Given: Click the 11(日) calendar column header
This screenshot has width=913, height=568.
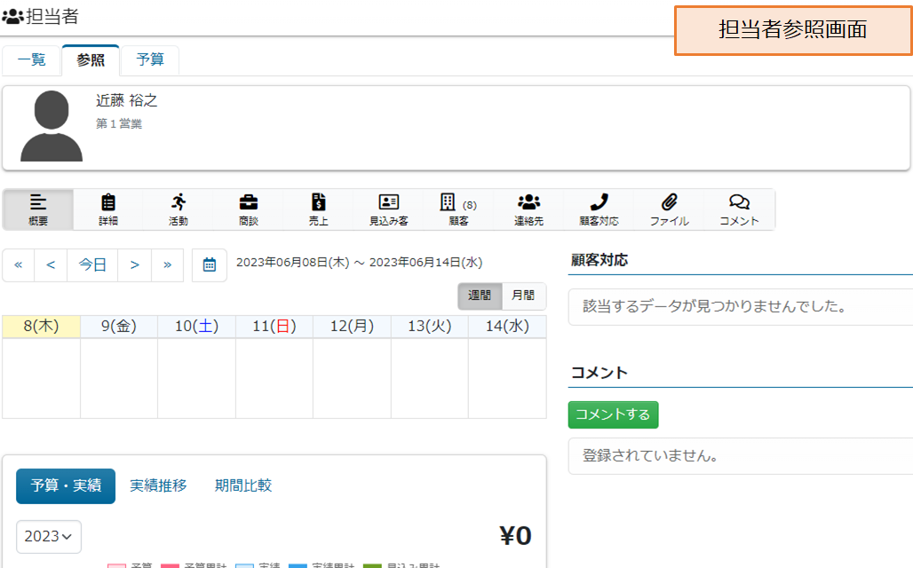Looking at the screenshot, I should pos(274,327).
